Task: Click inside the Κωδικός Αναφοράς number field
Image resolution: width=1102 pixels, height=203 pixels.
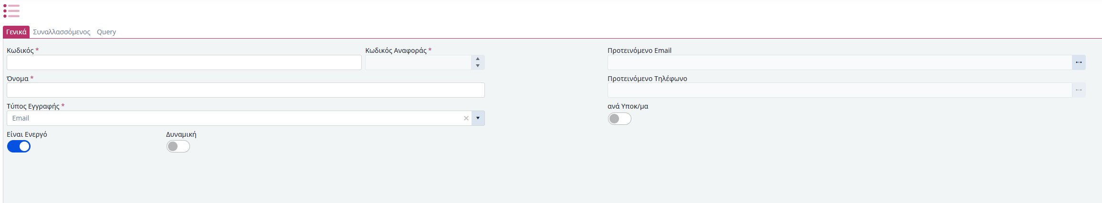Action: [419, 62]
